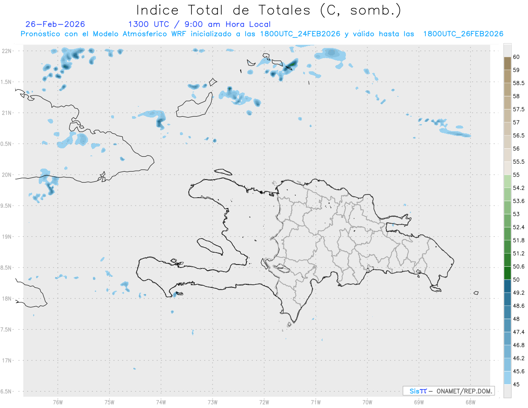This screenshot has width=528, height=408.
Task: Click the colorbar label "60"
Action: 517,57
